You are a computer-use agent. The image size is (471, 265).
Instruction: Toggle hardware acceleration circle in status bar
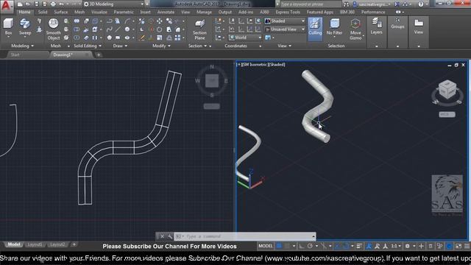tap(449, 246)
